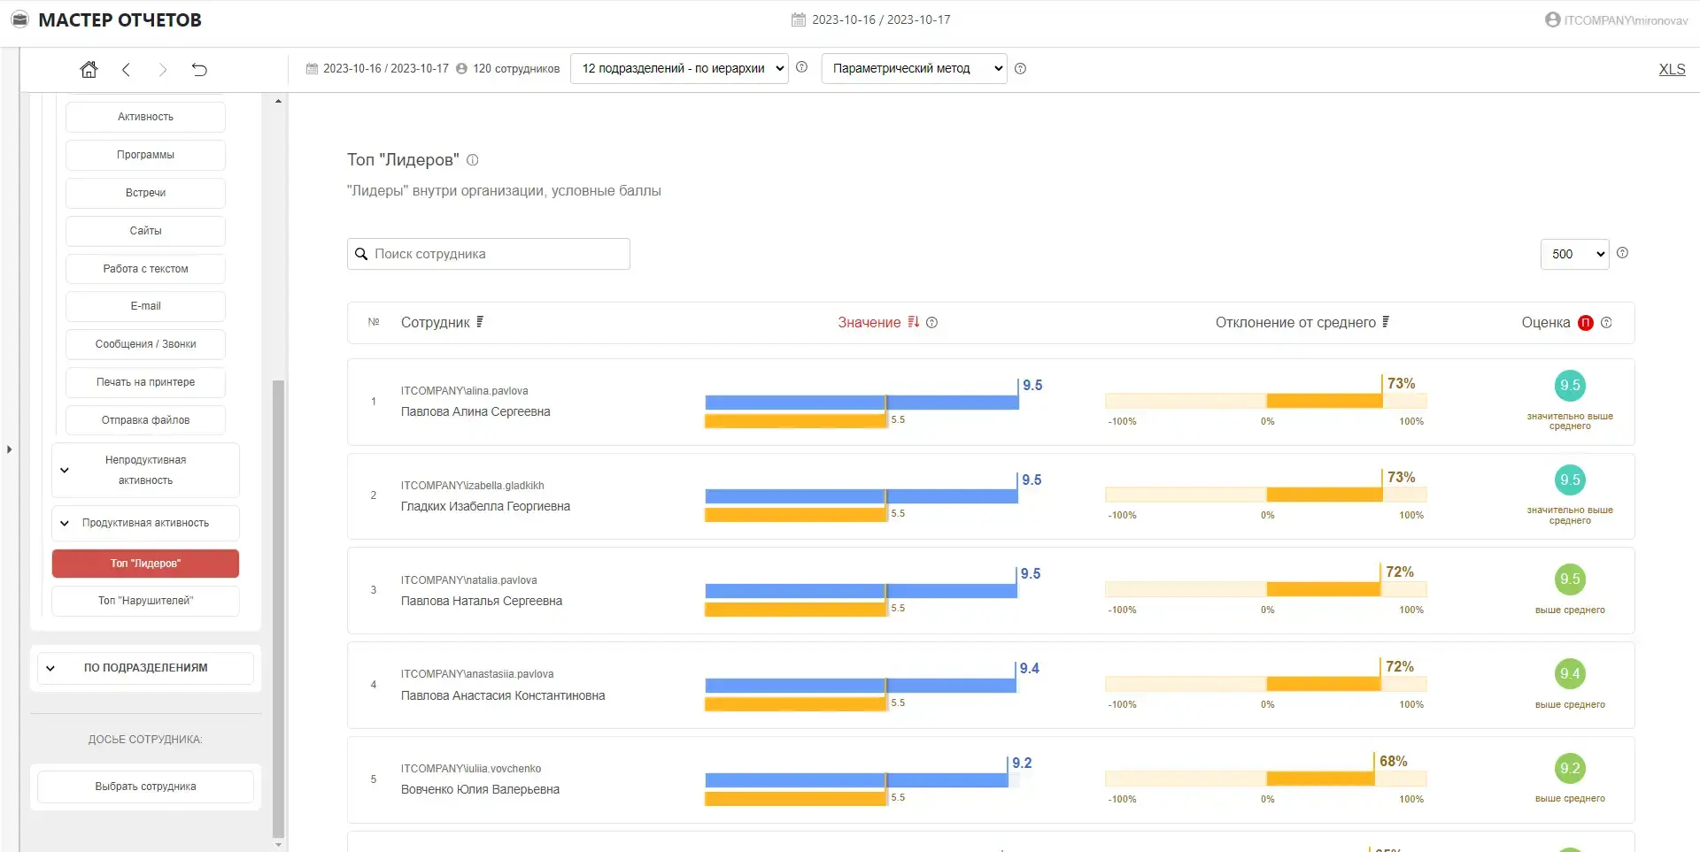Screen dimensions: 1700x852
Task: Open the 500 rows count dropdown
Action: click(x=1574, y=254)
